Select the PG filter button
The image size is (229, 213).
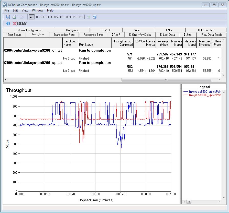[75, 17]
